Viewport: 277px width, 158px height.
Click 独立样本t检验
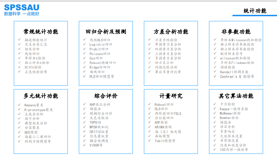point(37,63)
